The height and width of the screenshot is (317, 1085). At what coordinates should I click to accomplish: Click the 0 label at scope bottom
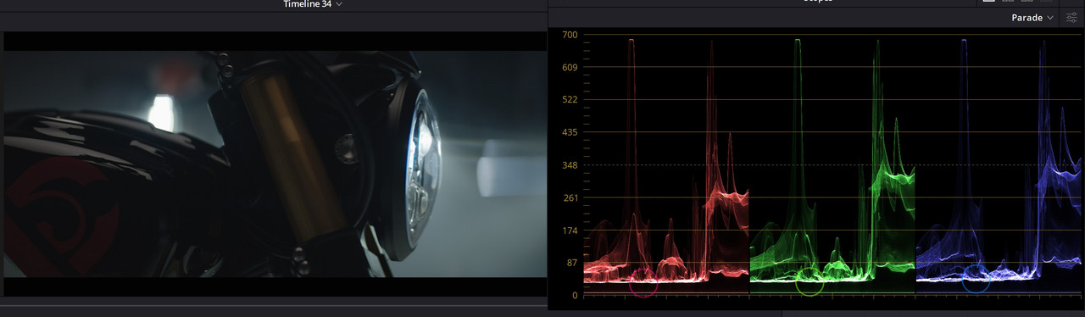pos(575,296)
